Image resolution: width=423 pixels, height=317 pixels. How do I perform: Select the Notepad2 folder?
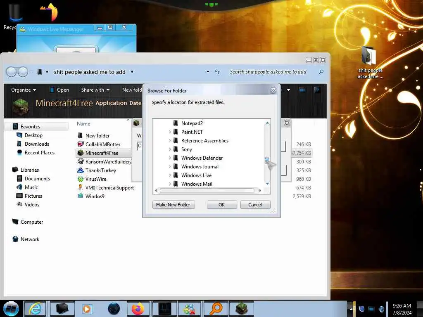click(192, 123)
